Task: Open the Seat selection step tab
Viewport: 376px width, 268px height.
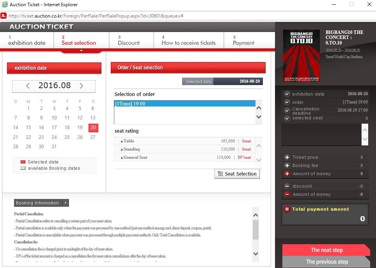Action: 81,40
